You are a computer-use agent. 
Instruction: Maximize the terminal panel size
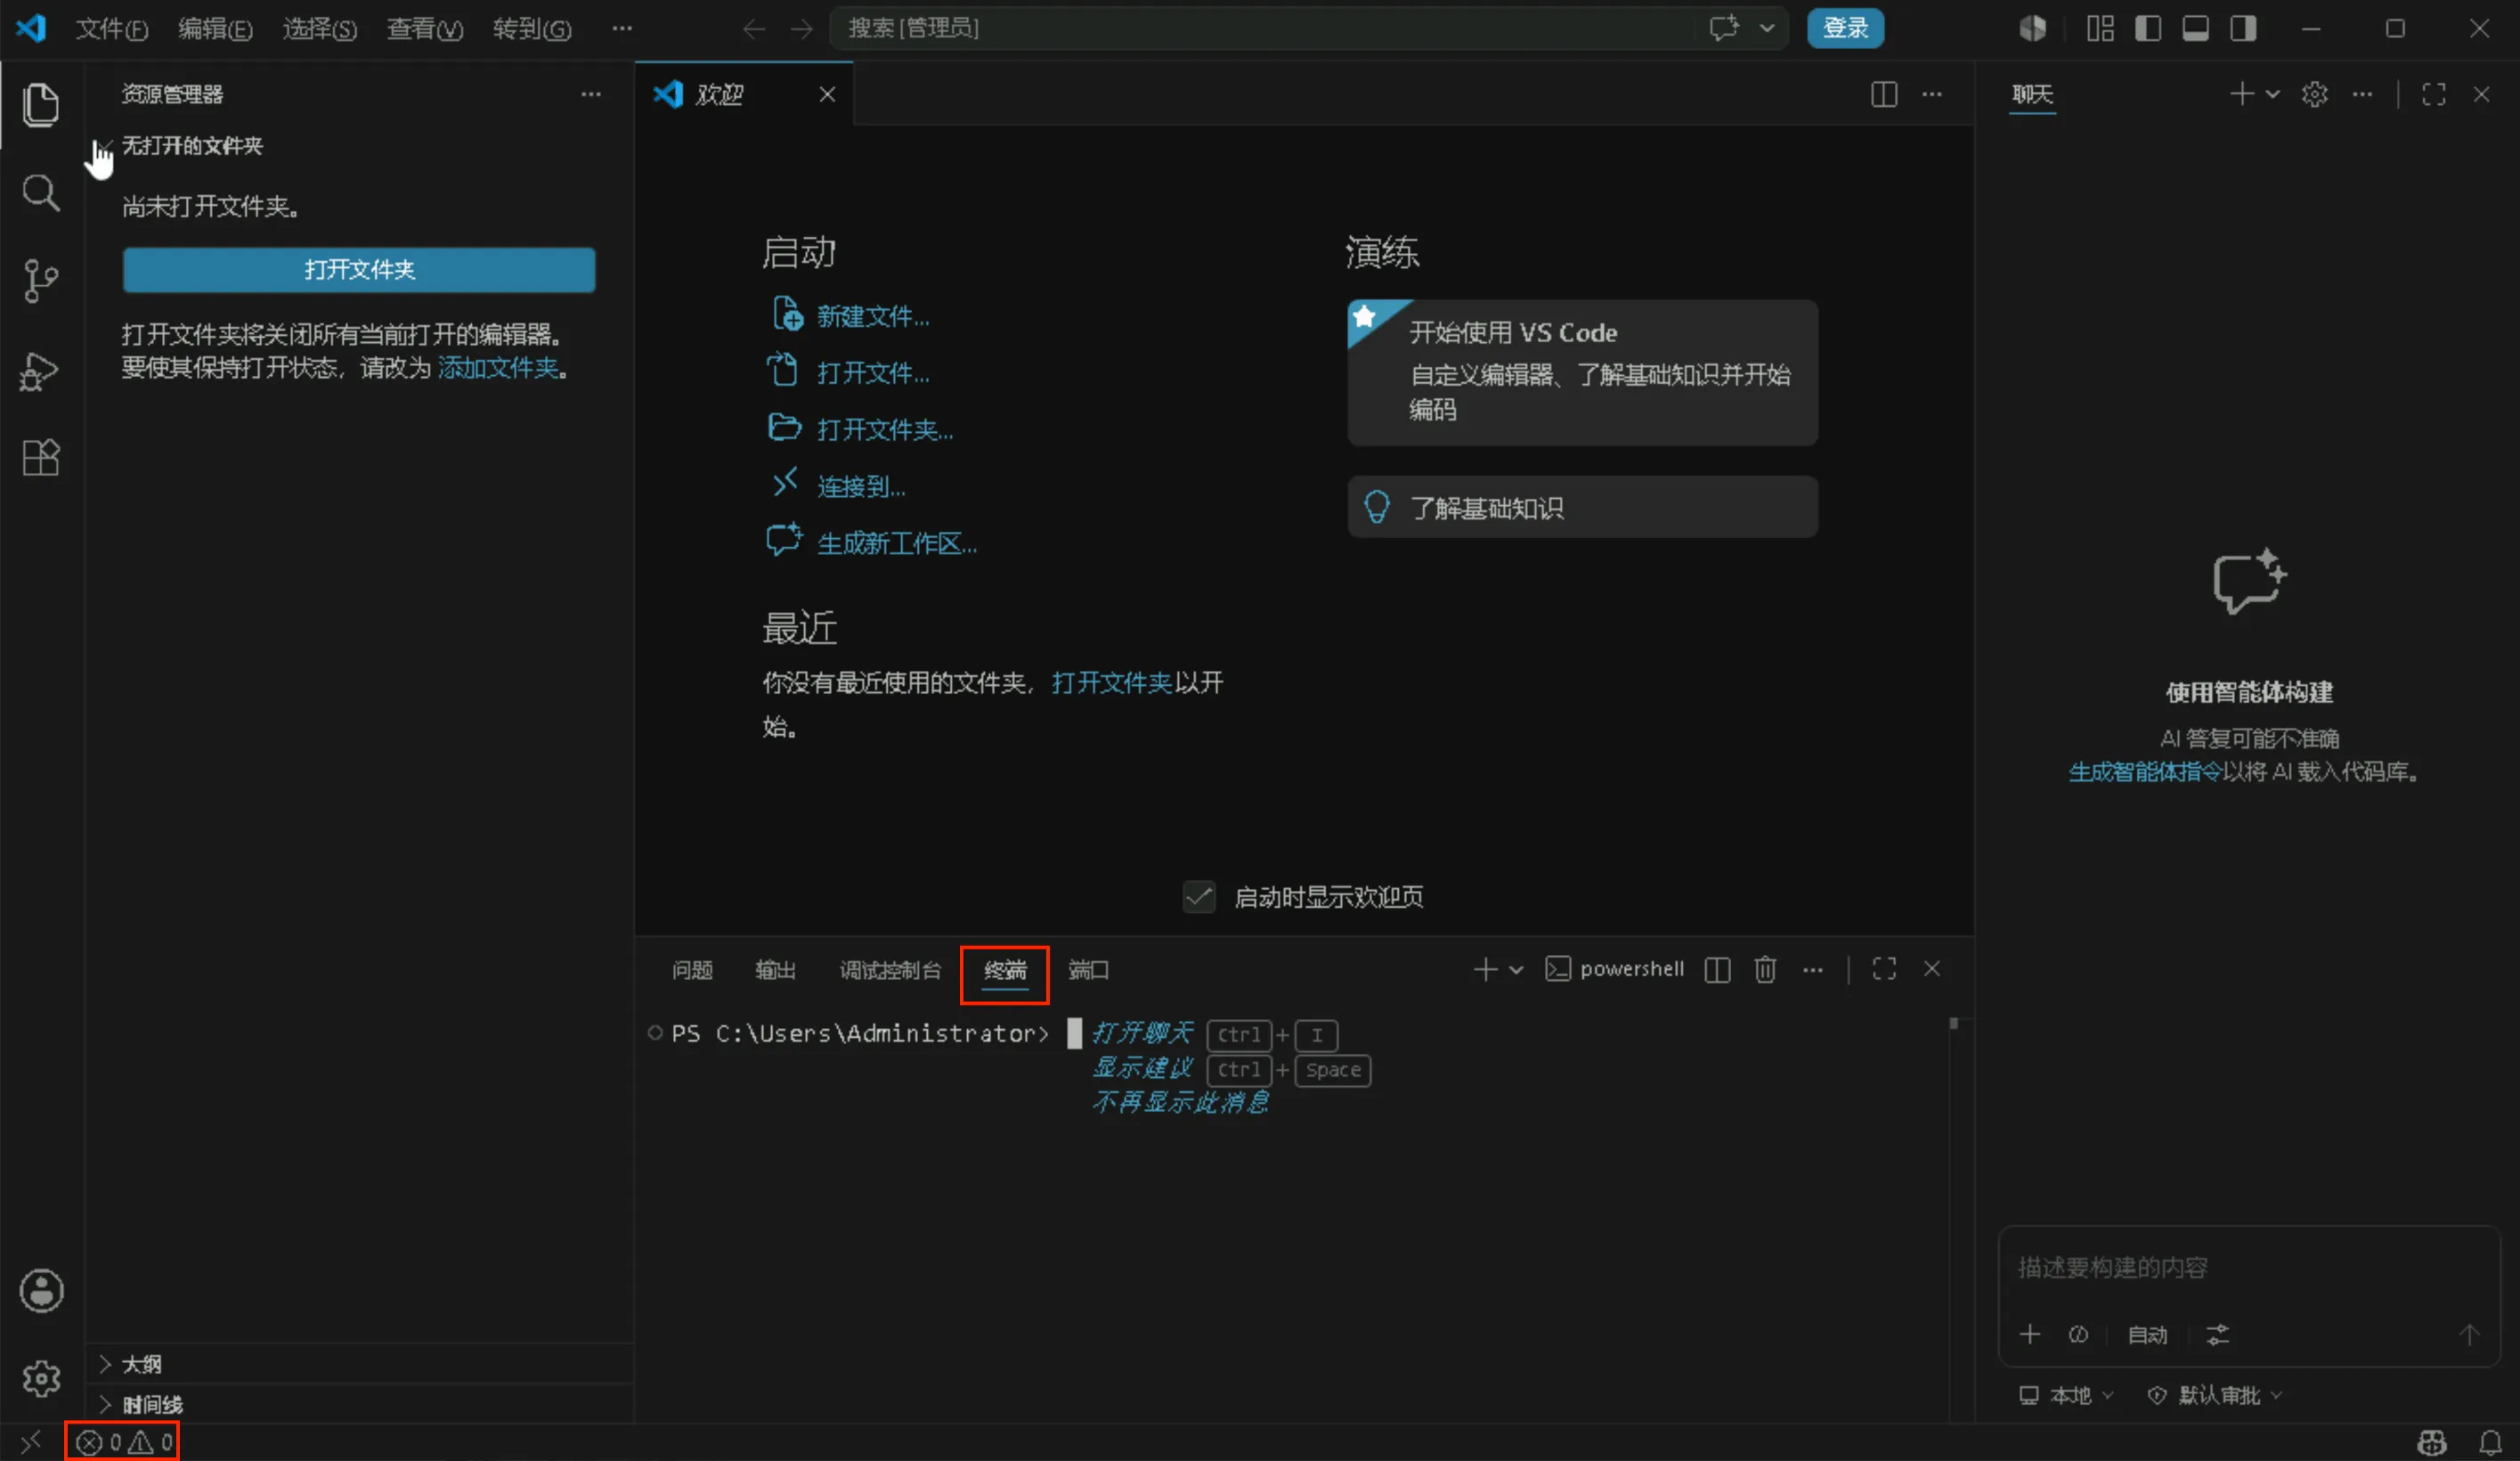click(1884, 968)
